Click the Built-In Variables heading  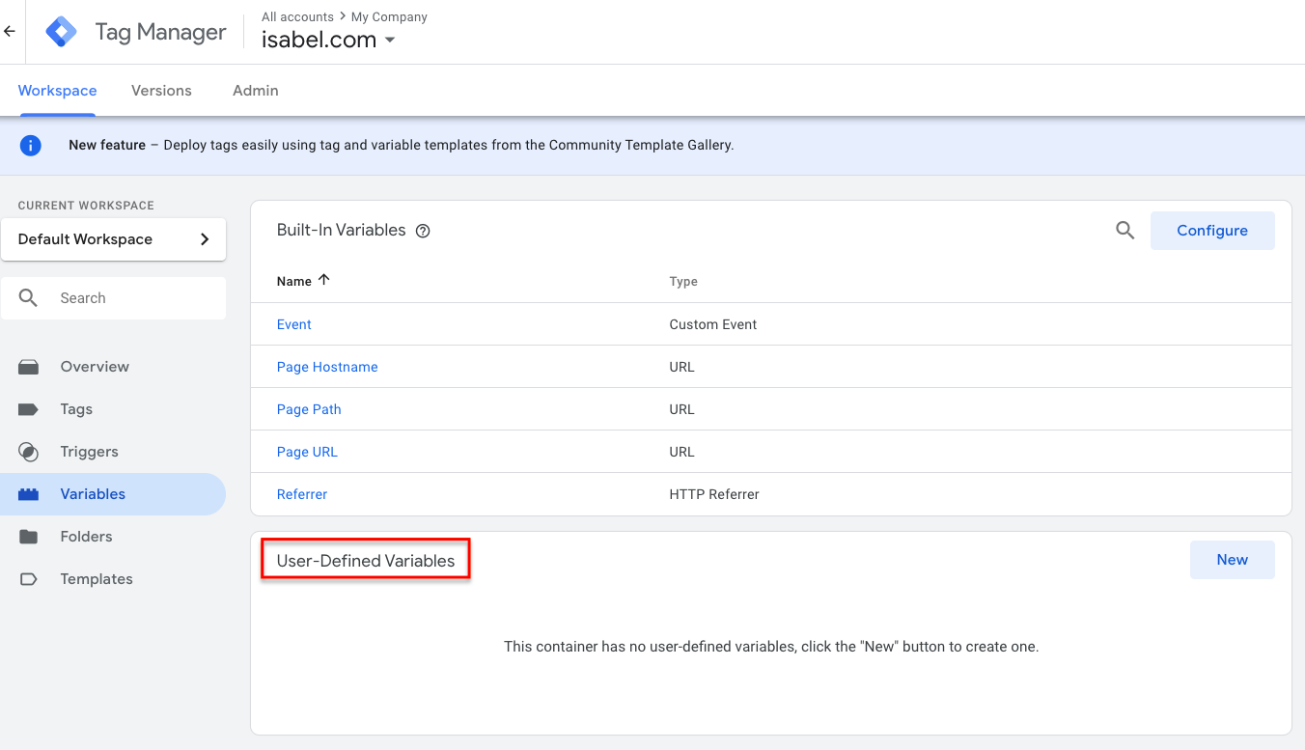pyautogui.click(x=342, y=231)
